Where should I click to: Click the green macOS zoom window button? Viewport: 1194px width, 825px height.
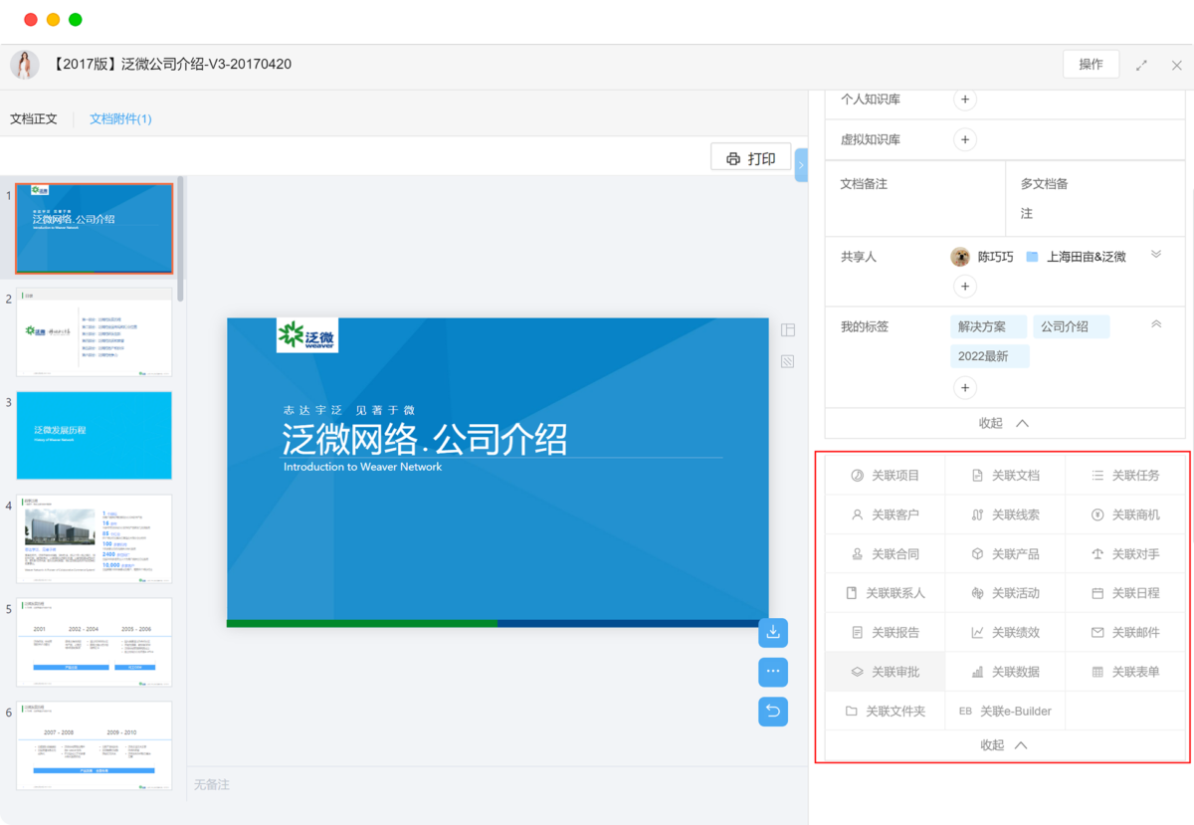pyautogui.click(x=76, y=20)
